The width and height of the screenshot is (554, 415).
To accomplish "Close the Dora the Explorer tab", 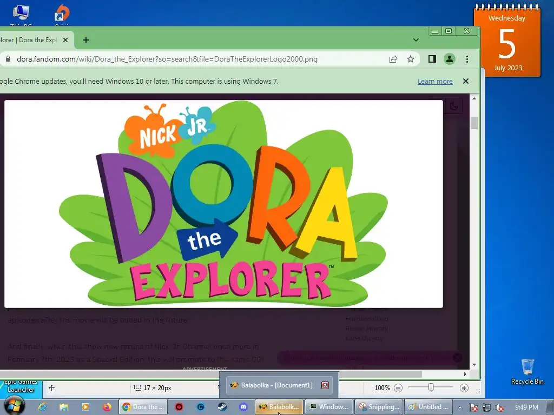I will point(65,40).
